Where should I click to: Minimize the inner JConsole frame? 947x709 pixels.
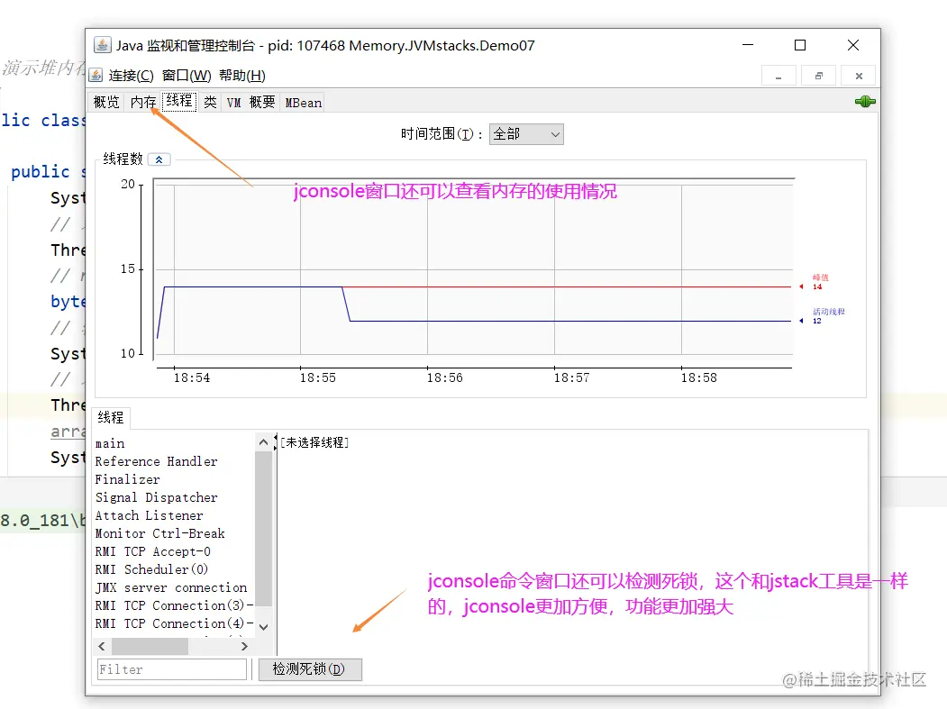[779, 76]
